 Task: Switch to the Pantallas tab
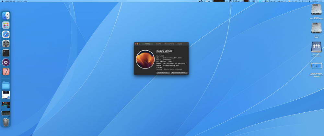pos(158,44)
